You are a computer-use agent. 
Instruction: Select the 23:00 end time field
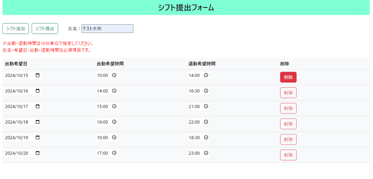[x=199, y=153]
